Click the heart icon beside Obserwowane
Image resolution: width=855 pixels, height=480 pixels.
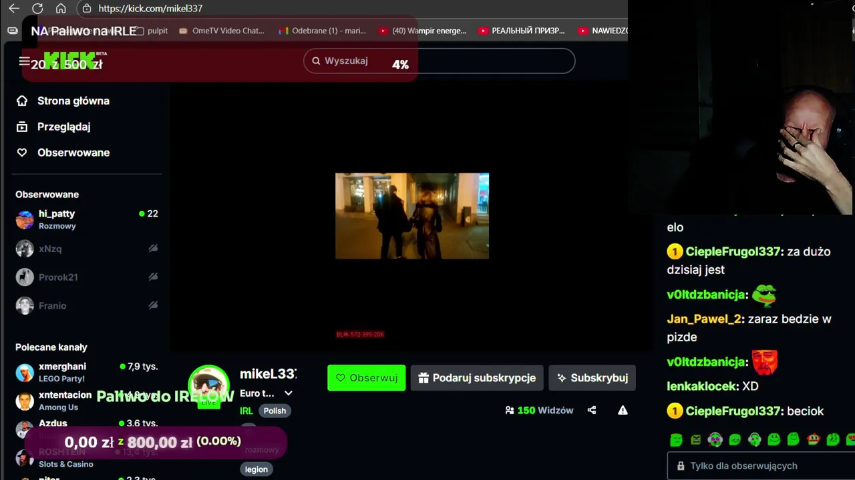(22, 153)
